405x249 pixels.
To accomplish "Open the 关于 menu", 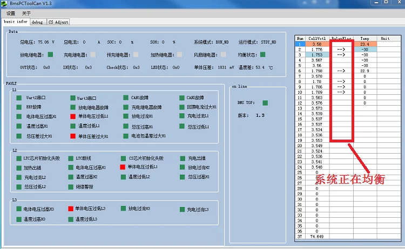I will [x=26, y=13].
